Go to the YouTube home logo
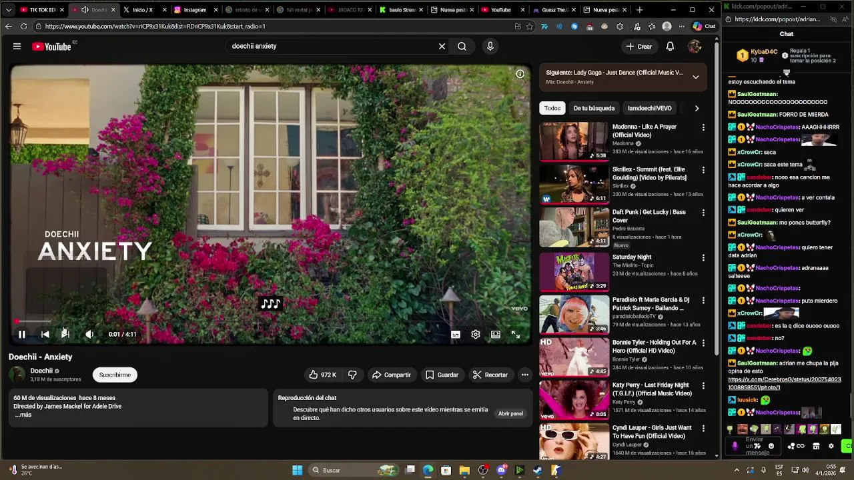Viewport: 854px width, 480px height. [51, 47]
